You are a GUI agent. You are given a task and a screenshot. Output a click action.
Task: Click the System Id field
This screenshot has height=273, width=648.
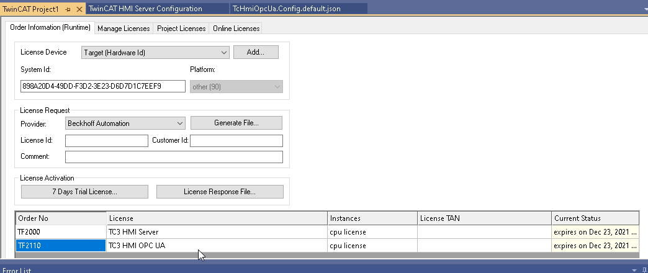102,86
